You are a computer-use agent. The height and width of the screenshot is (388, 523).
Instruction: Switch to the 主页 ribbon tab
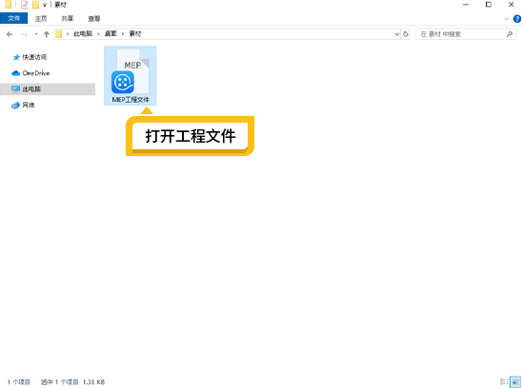(41, 19)
